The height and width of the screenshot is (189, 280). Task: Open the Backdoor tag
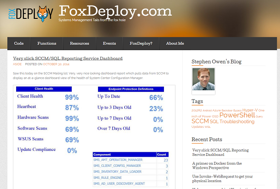[x=227, y=110]
